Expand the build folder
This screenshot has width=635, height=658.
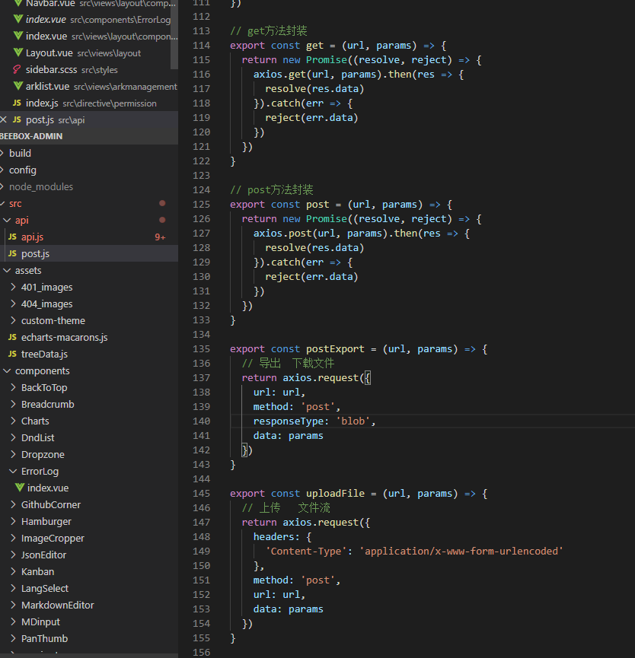tap(20, 154)
